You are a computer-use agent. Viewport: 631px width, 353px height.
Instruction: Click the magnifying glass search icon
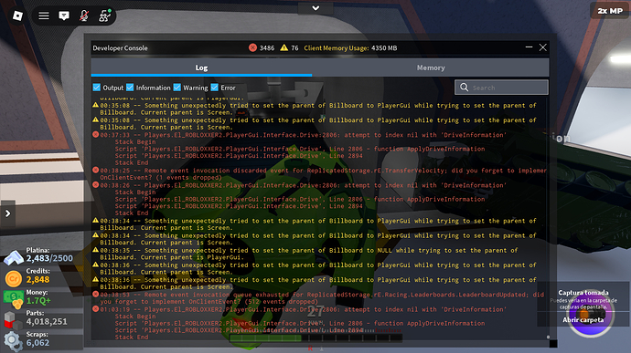coord(464,88)
